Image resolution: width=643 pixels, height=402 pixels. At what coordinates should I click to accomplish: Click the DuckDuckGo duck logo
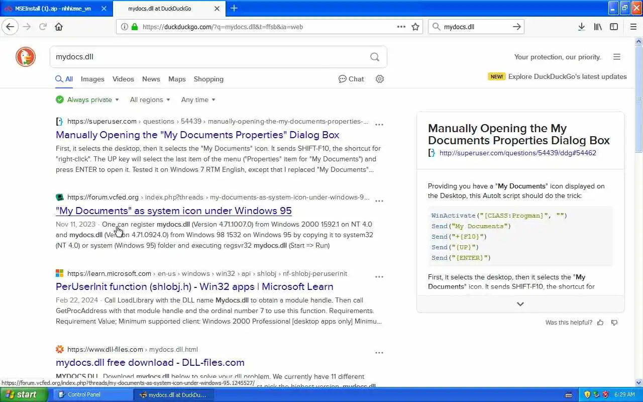(x=26, y=57)
